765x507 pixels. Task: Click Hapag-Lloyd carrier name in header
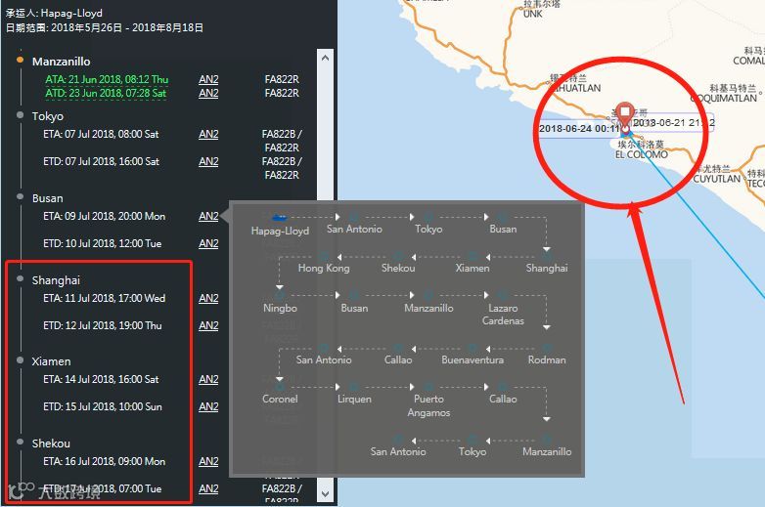(x=71, y=13)
